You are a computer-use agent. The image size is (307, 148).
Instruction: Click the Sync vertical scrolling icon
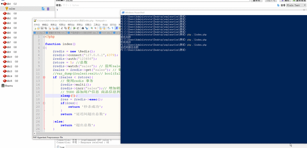coord(100,28)
